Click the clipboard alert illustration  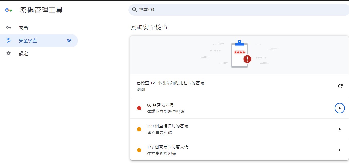click(241, 54)
